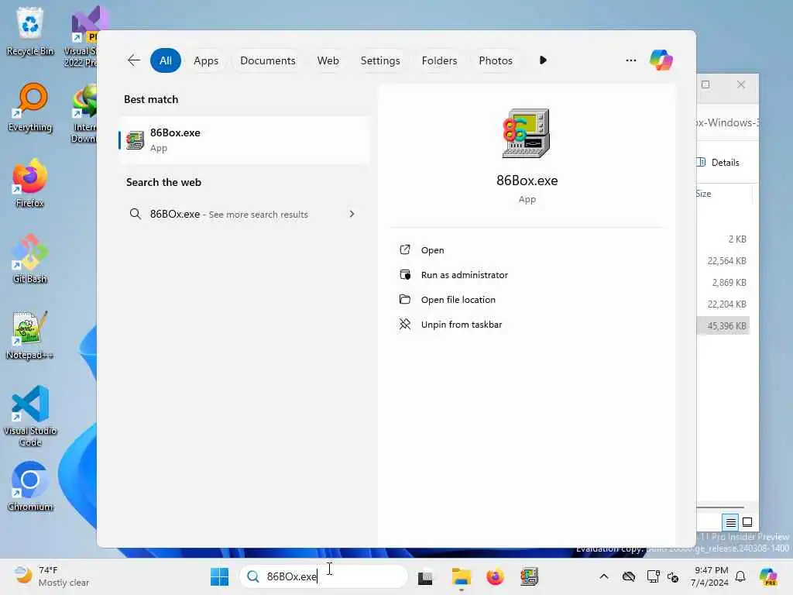
Task: Open Copilot Preview on taskbar
Action: [x=768, y=576]
